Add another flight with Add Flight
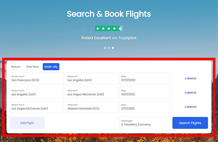 point(27,123)
